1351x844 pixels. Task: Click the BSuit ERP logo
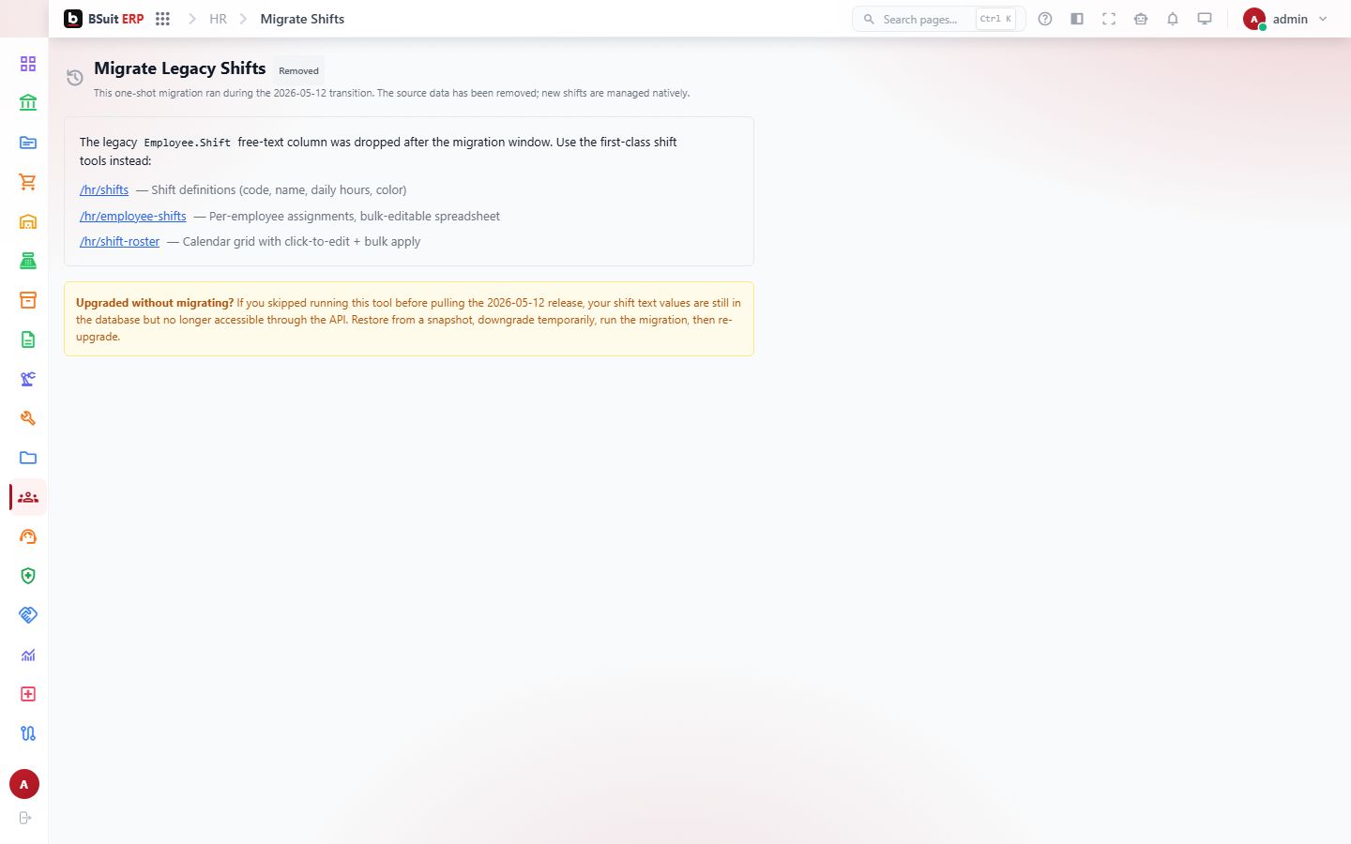pyautogui.click(x=104, y=19)
